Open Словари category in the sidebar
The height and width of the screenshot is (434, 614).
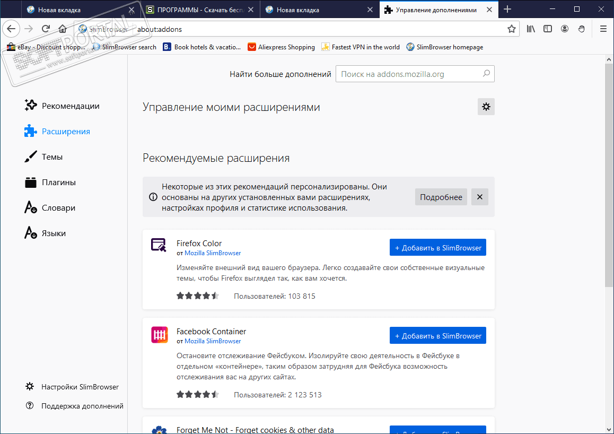coord(50,207)
